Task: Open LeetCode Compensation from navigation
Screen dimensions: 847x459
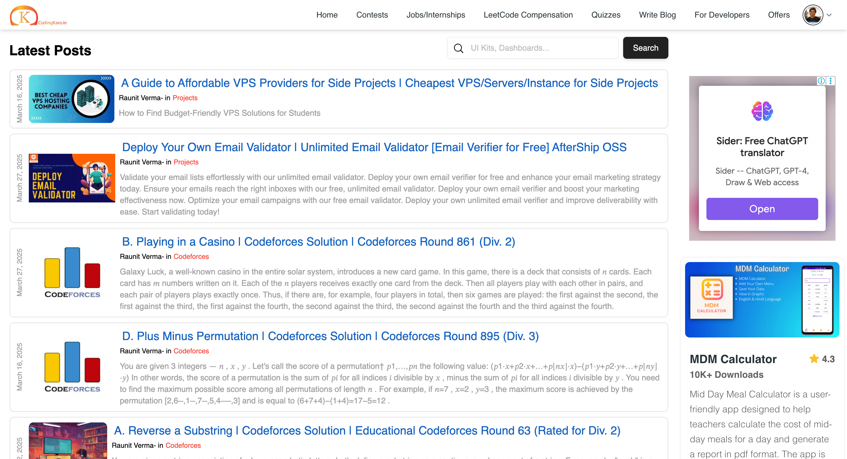Action: pos(528,15)
